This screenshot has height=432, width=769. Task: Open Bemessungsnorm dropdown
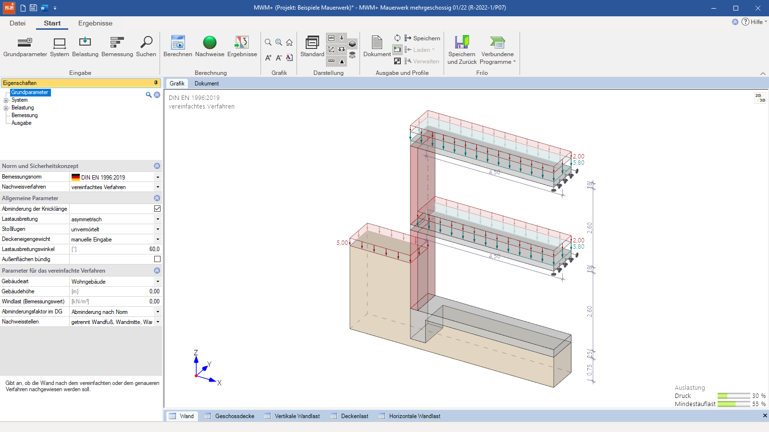[158, 177]
